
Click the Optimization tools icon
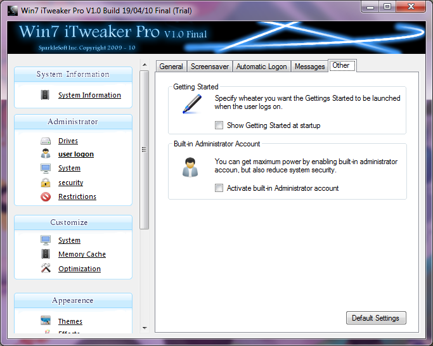point(46,268)
